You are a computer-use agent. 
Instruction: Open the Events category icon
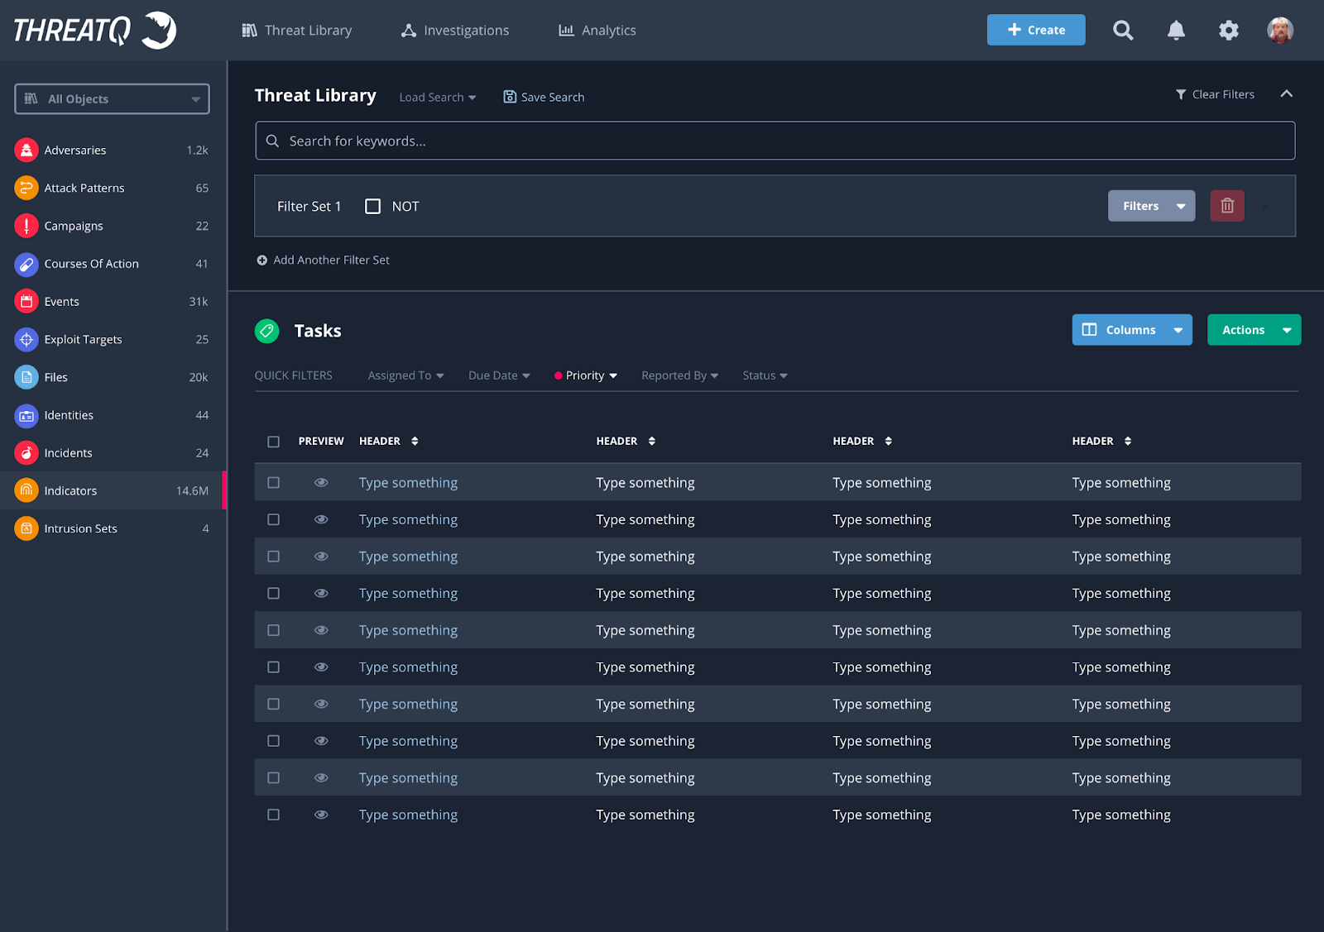coord(26,301)
